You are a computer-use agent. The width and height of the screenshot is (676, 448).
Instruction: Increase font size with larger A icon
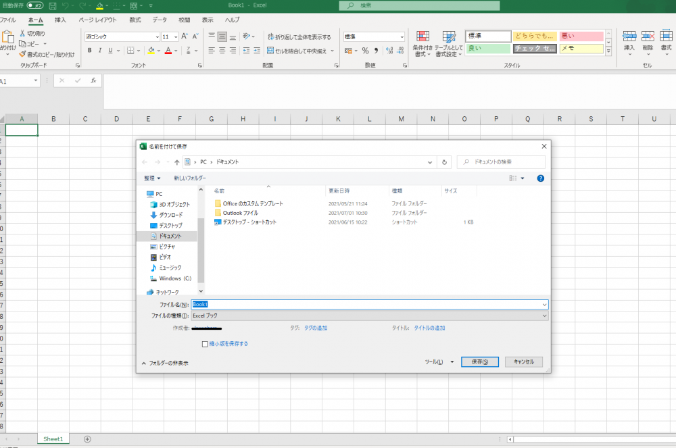pyautogui.click(x=185, y=36)
